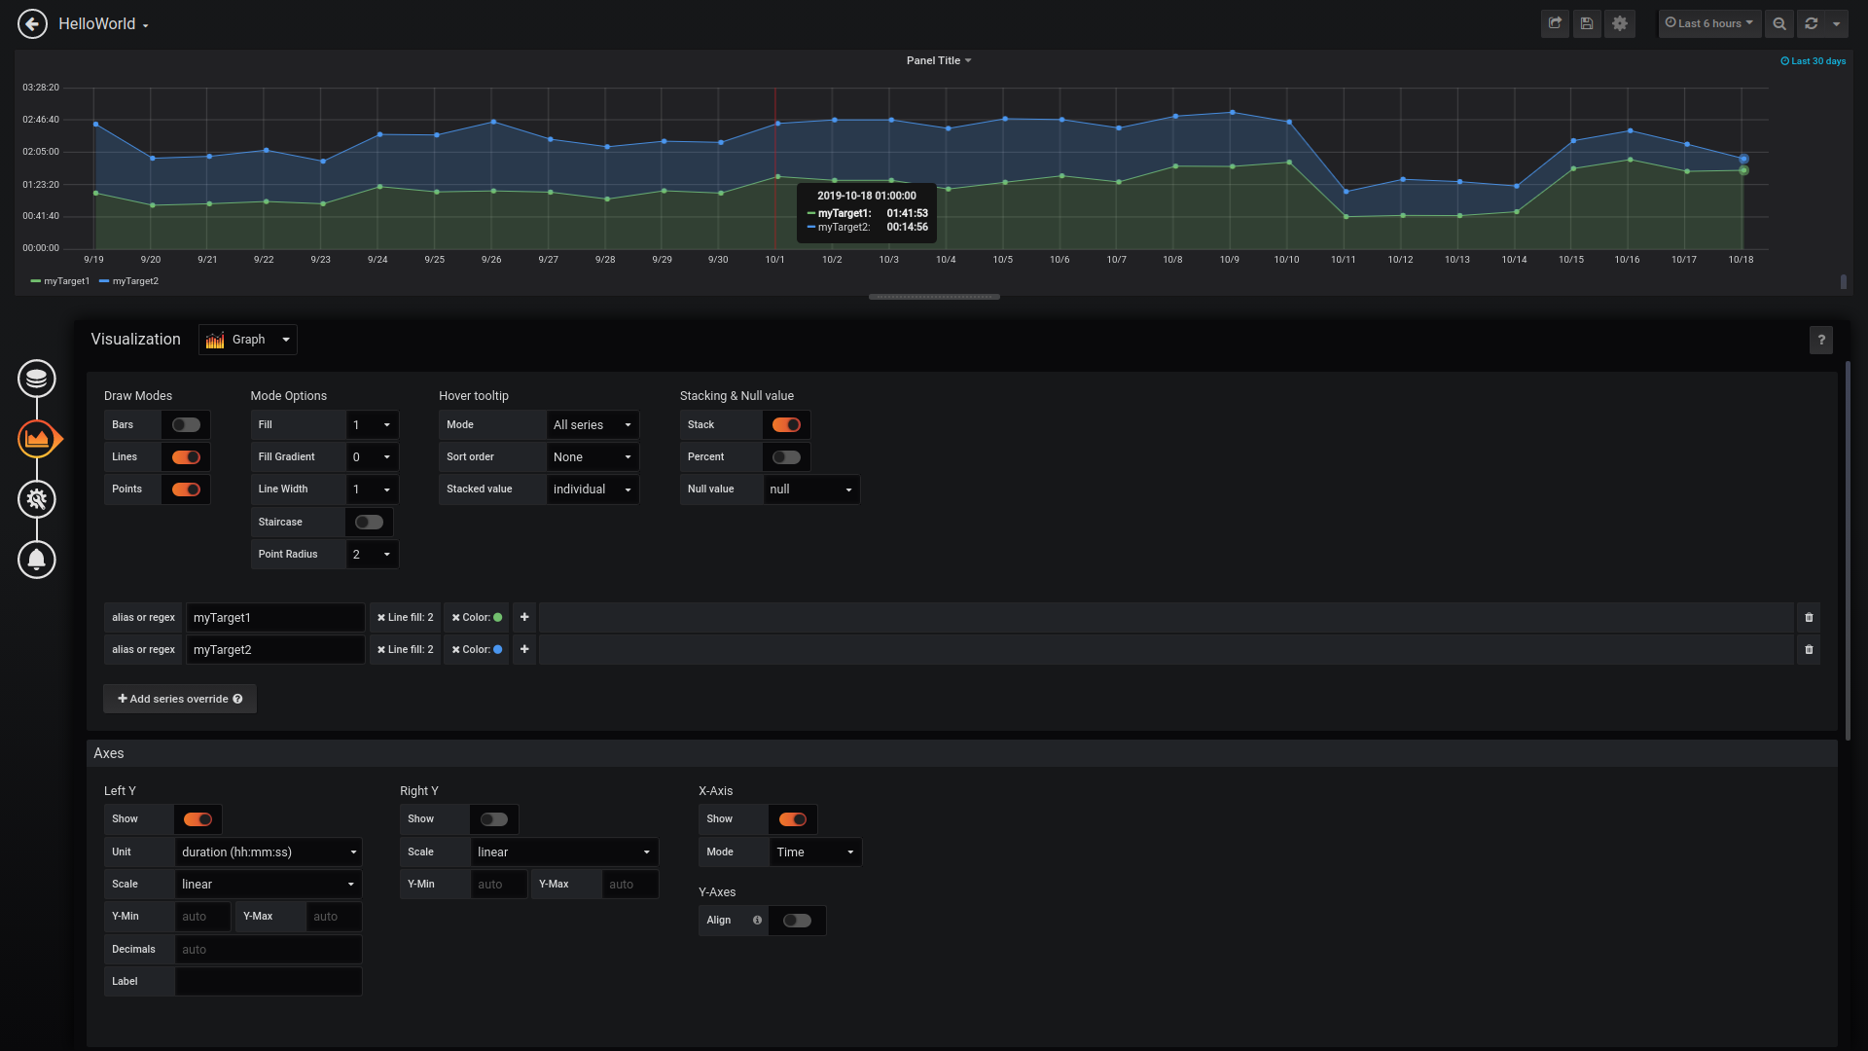Open dashboard settings gear icon
This screenshot has width=1868, height=1051.
(1620, 23)
